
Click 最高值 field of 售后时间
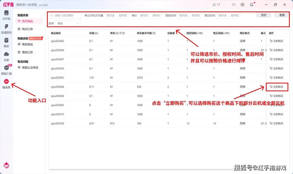click(x=235, y=15)
